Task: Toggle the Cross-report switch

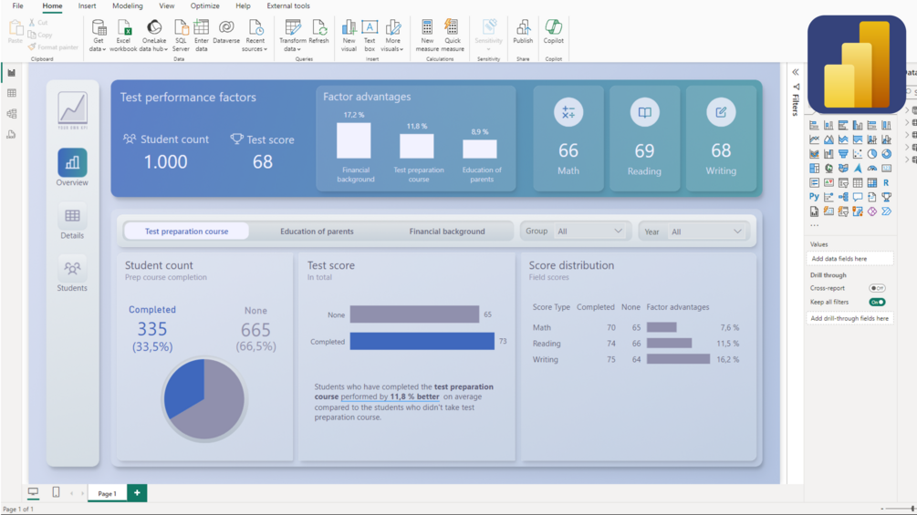Action: point(877,288)
